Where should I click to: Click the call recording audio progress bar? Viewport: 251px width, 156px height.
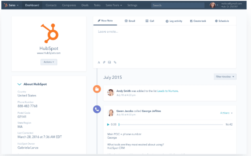[x=171, y=125]
